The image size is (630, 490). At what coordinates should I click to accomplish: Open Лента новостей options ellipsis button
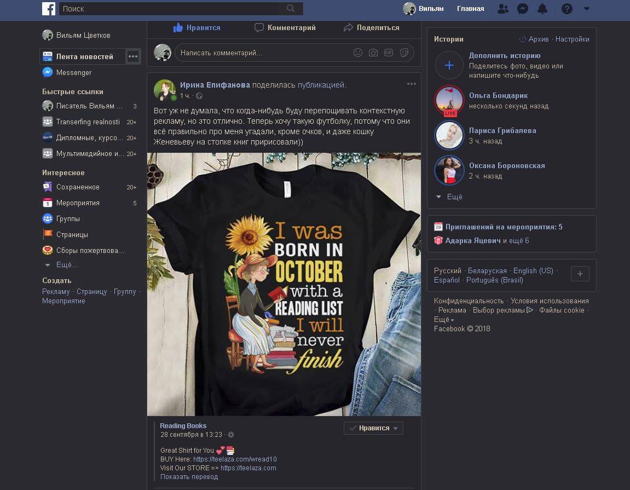[x=133, y=57]
